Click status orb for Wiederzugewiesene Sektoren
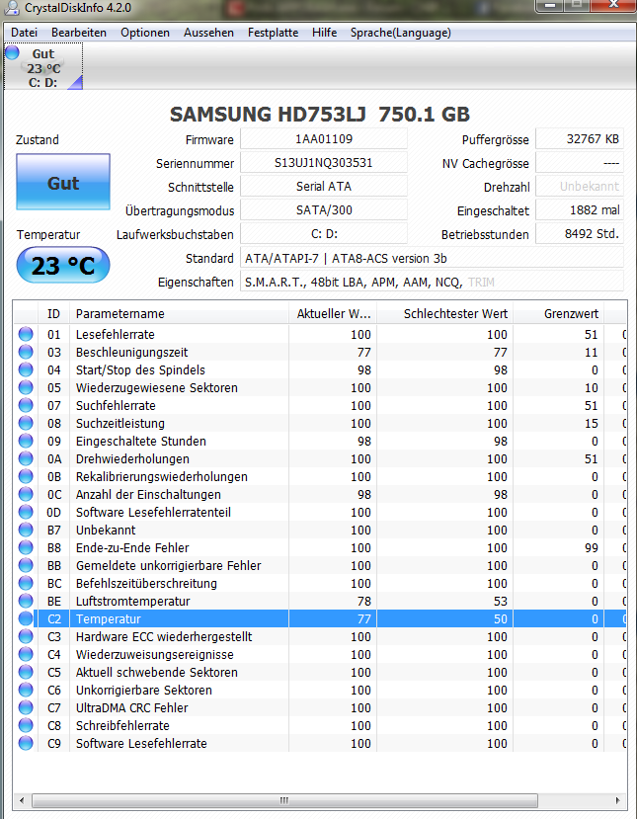This screenshot has height=819, width=637. pyautogui.click(x=26, y=387)
